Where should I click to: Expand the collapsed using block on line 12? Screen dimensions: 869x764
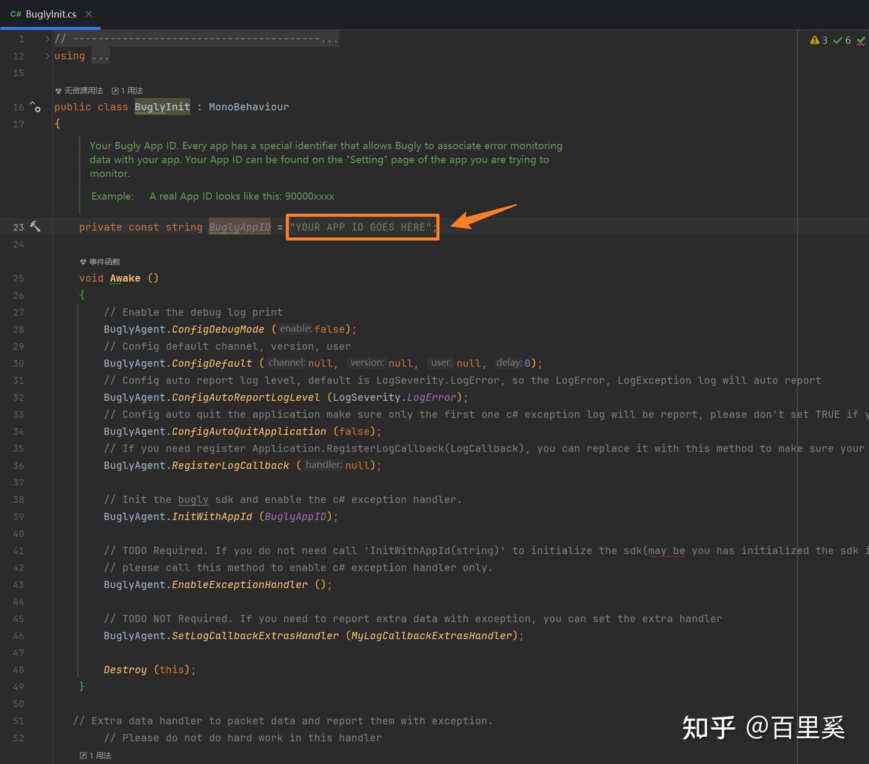coord(47,56)
